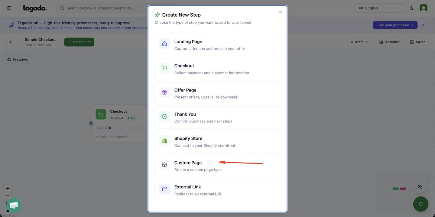Choose the Checkout cart icon in dialog
This screenshot has height=217, width=435.
(x=164, y=68)
